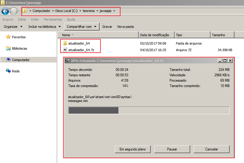
Task: Cancel extraction with Cancelar button
Action: [x=212, y=149]
